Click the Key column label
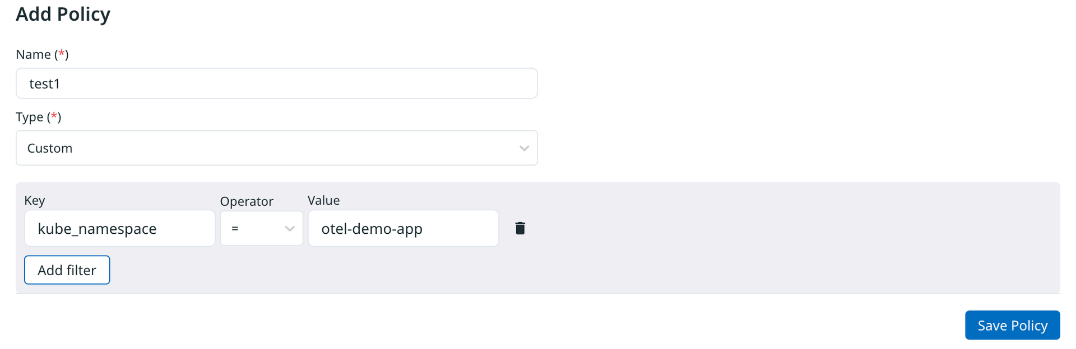Viewport: 1076px width, 349px height. (x=35, y=200)
